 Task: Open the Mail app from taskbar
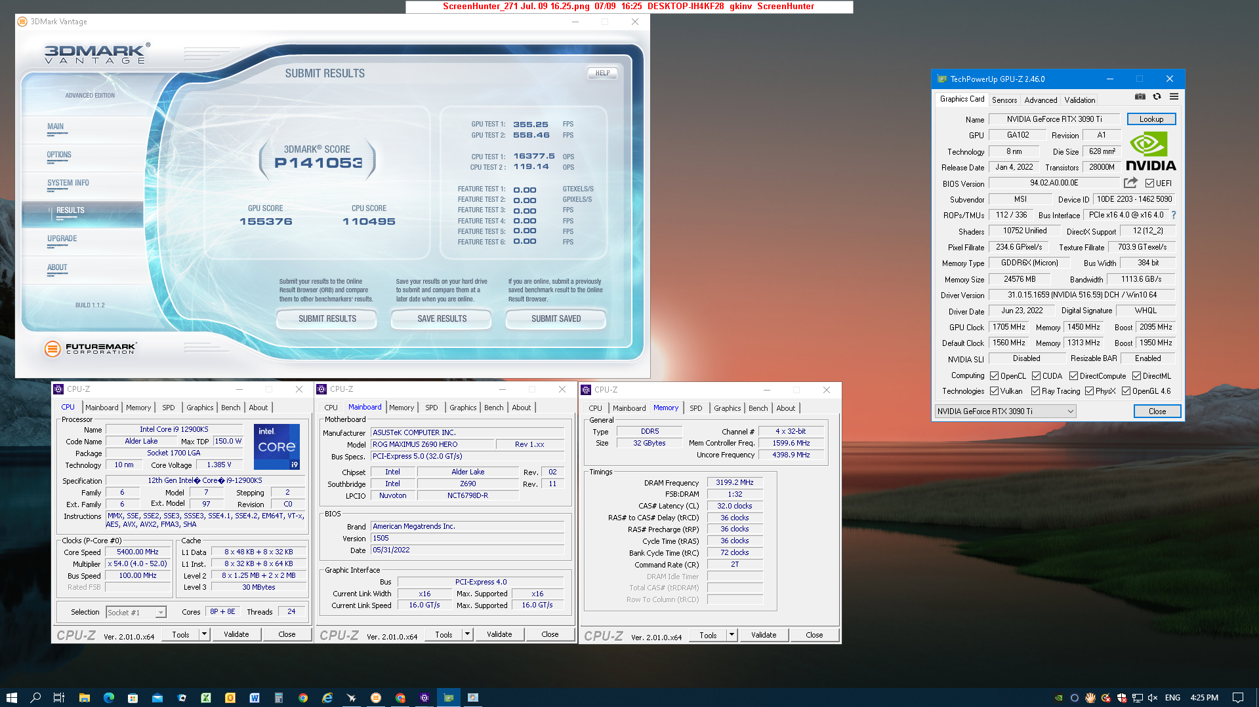point(157,698)
